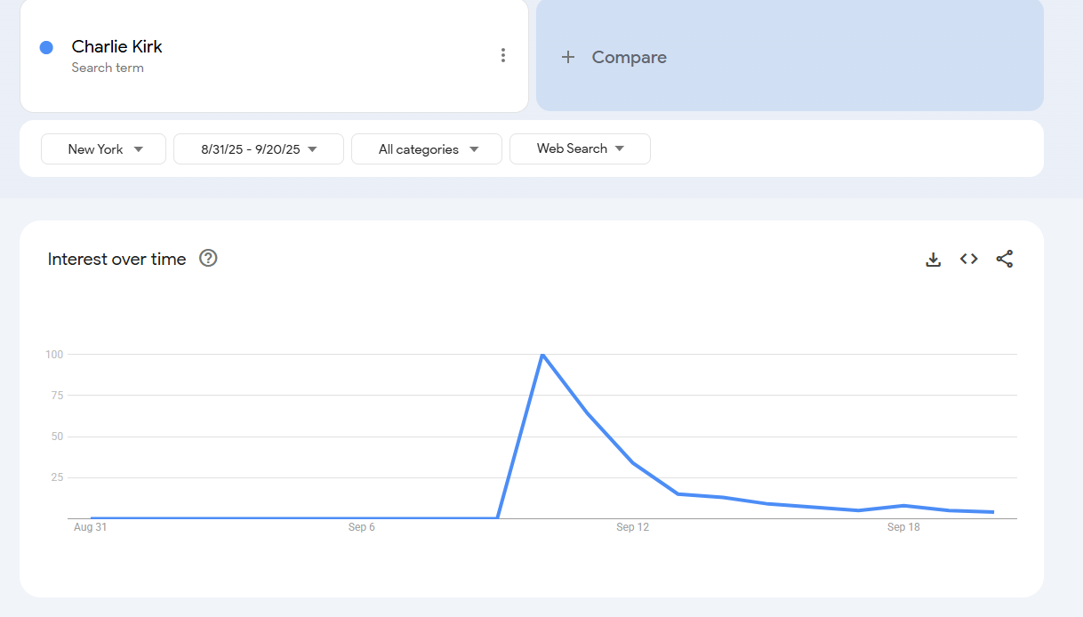Open the All categories dropdown

427,149
